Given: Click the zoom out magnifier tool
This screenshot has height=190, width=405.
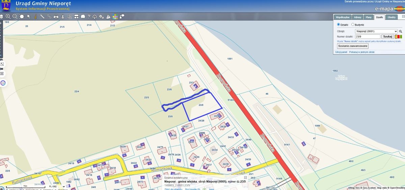Looking at the screenshot, I should pos(15,16).
